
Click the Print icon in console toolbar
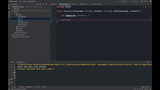click(14, 75)
